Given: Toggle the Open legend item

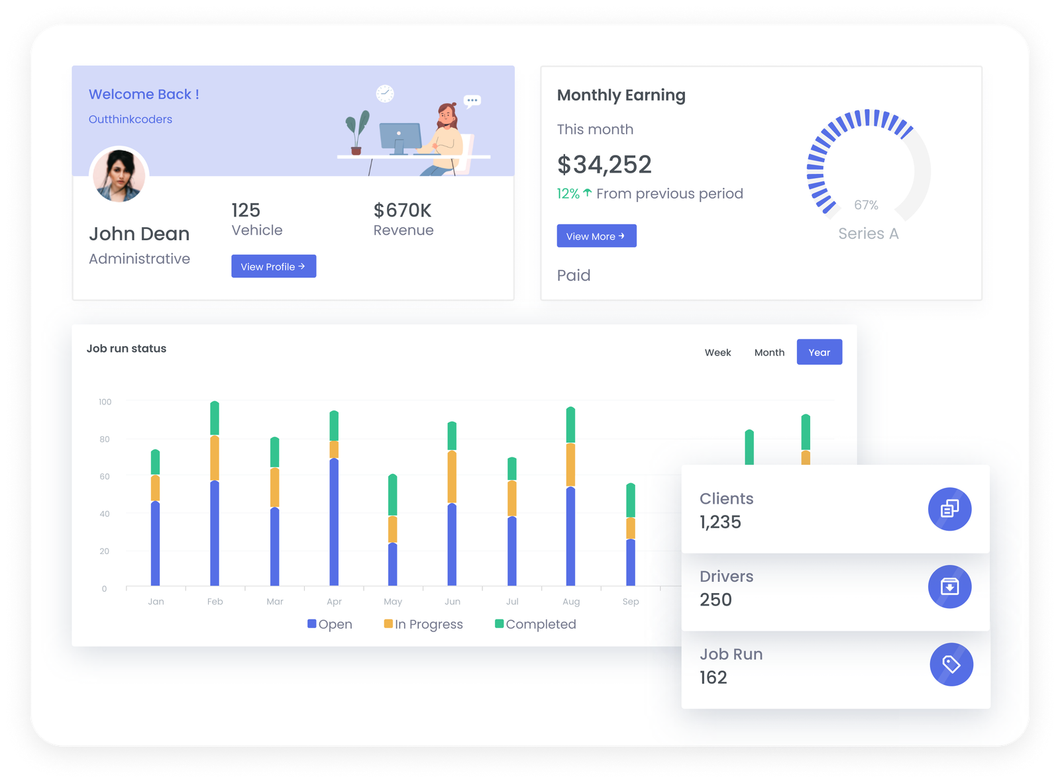Looking at the screenshot, I should (x=330, y=624).
